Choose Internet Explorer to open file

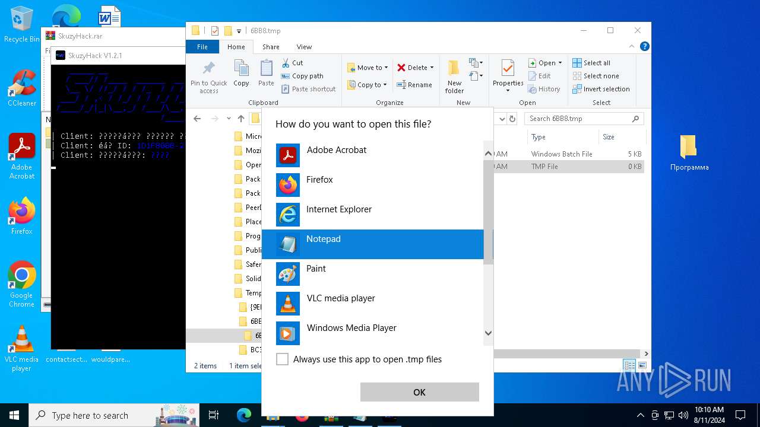click(373, 215)
